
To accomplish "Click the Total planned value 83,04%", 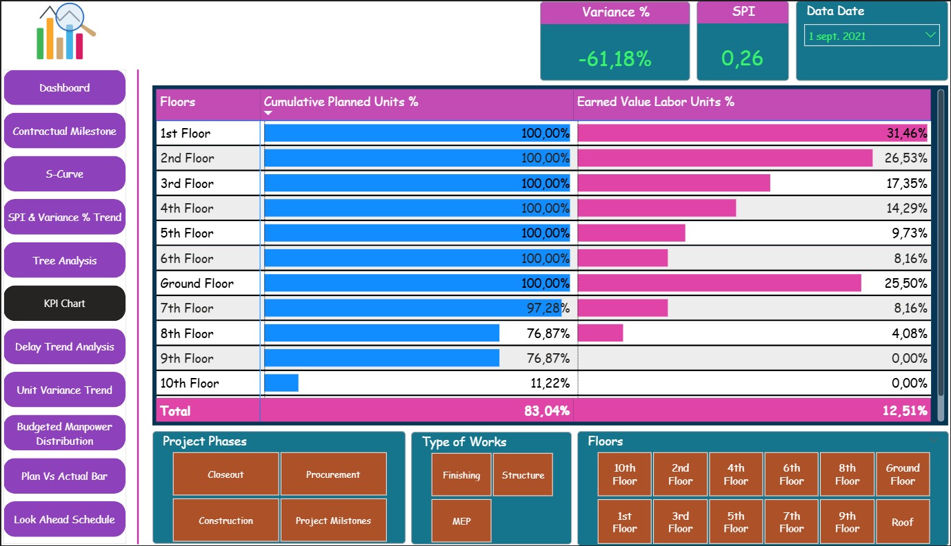I will [546, 411].
